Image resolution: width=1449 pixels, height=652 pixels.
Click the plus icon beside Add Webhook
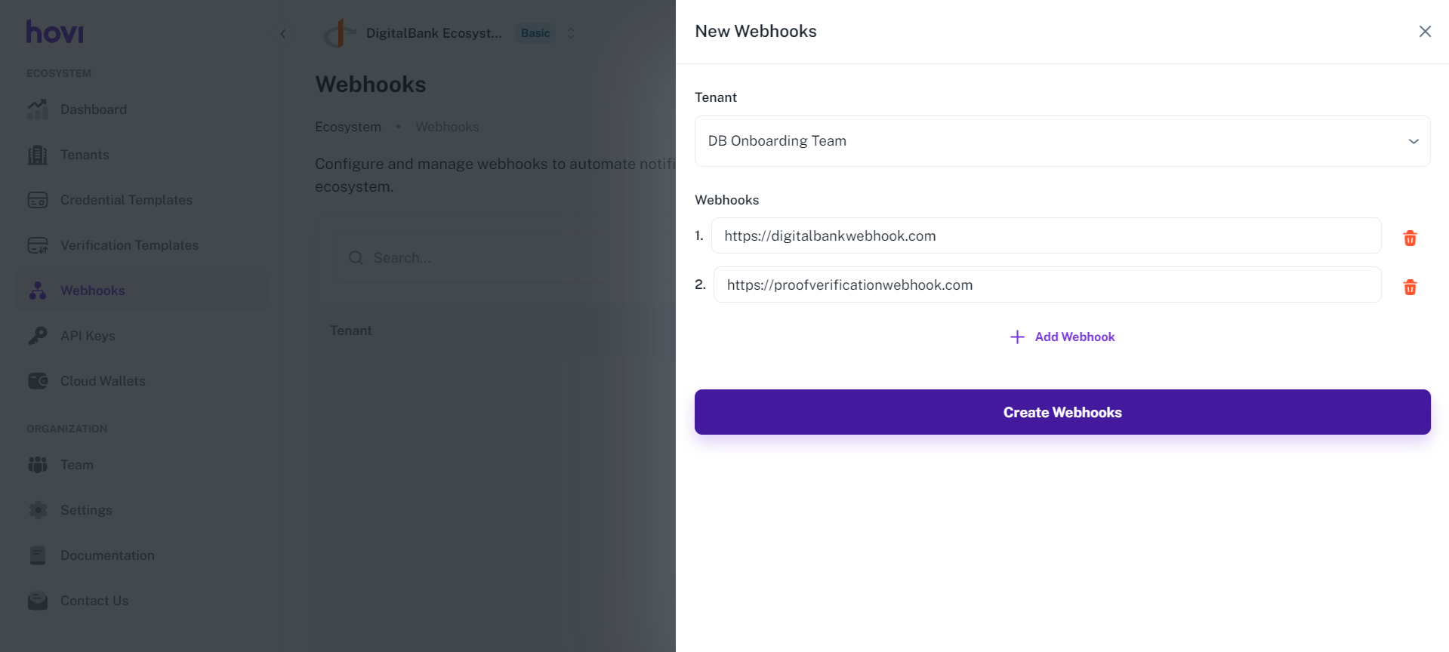pyautogui.click(x=1017, y=337)
